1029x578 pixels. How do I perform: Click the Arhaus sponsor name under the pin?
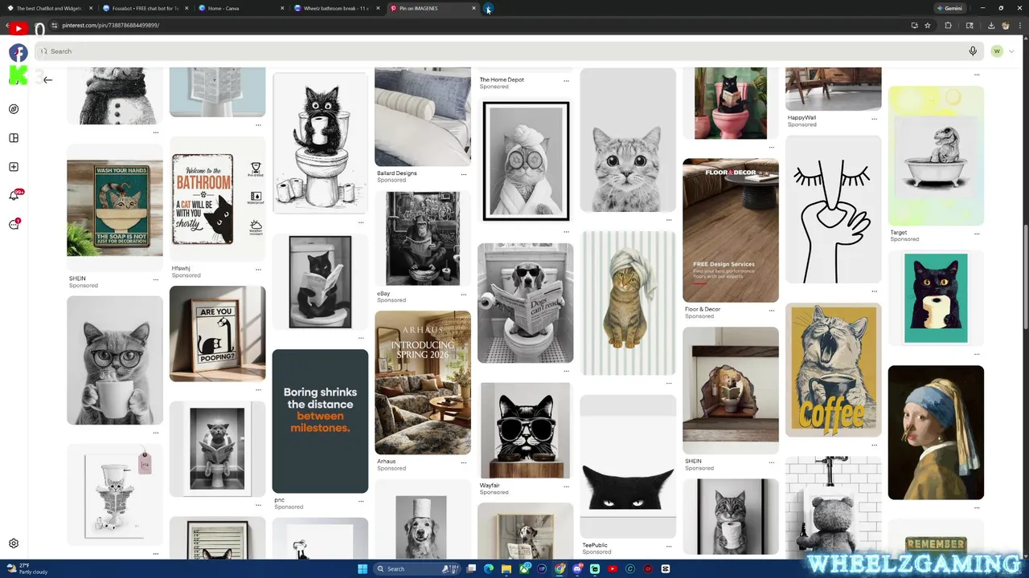pos(386,462)
